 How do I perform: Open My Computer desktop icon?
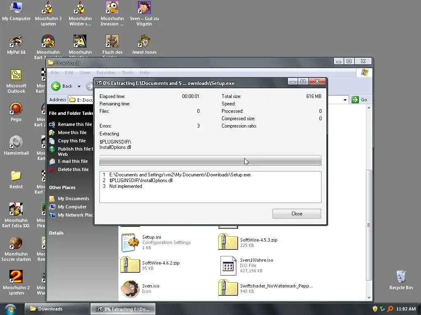click(x=16, y=11)
